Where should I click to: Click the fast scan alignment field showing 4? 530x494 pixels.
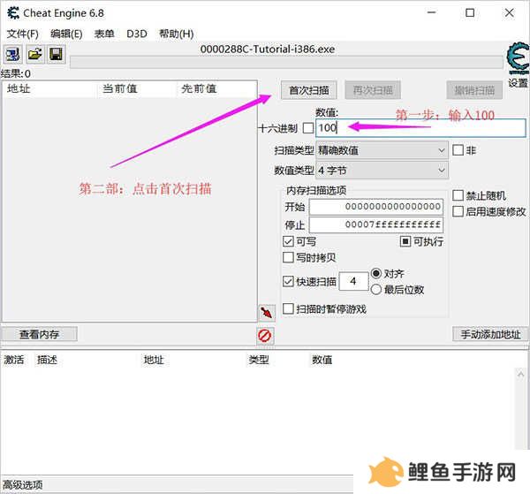[353, 281]
